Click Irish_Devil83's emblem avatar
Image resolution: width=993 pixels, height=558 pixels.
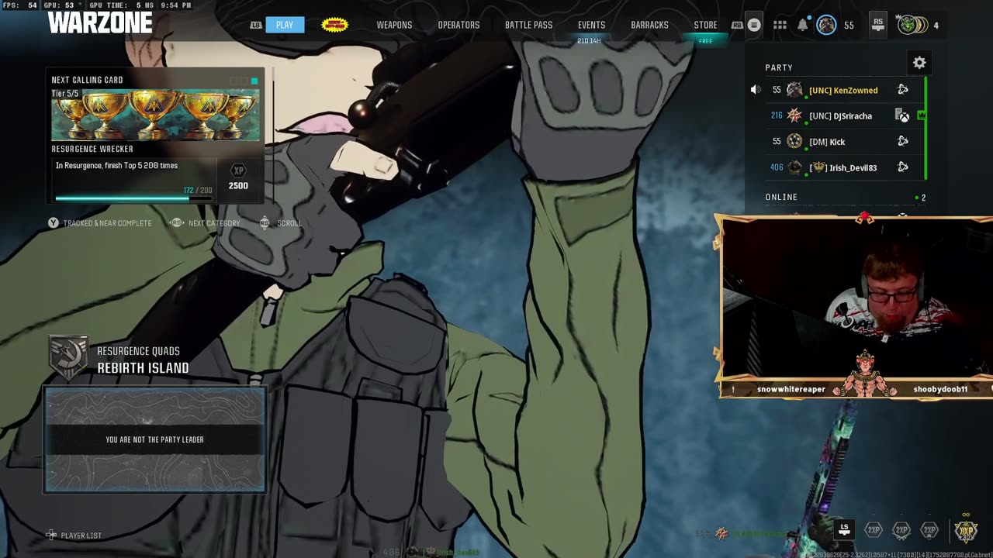[794, 167]
